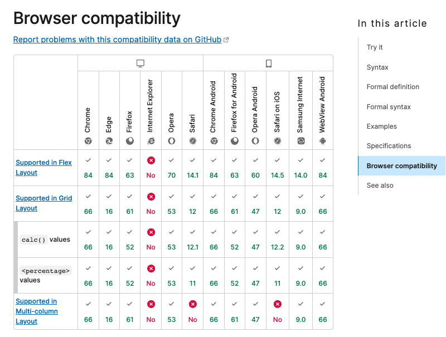
Task: Click the Samsung Internet column header text
Action: [x=300, y=104]
